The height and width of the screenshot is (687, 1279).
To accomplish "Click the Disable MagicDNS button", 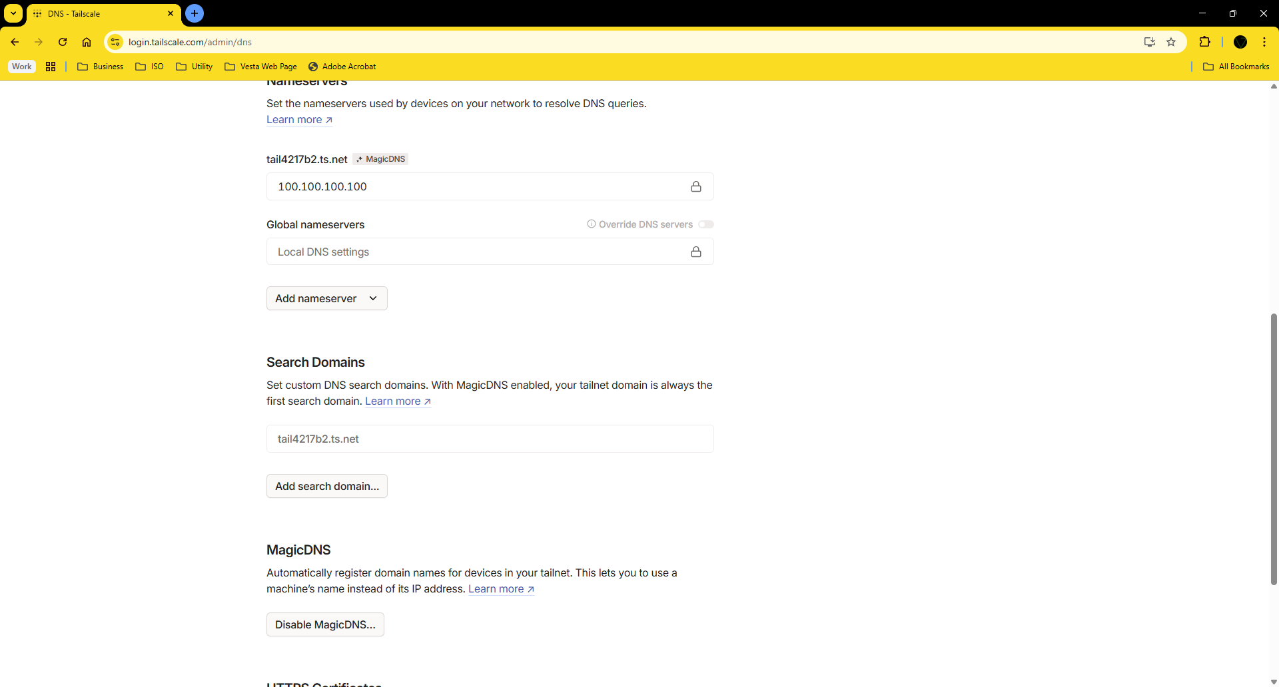I will [325, 624].
